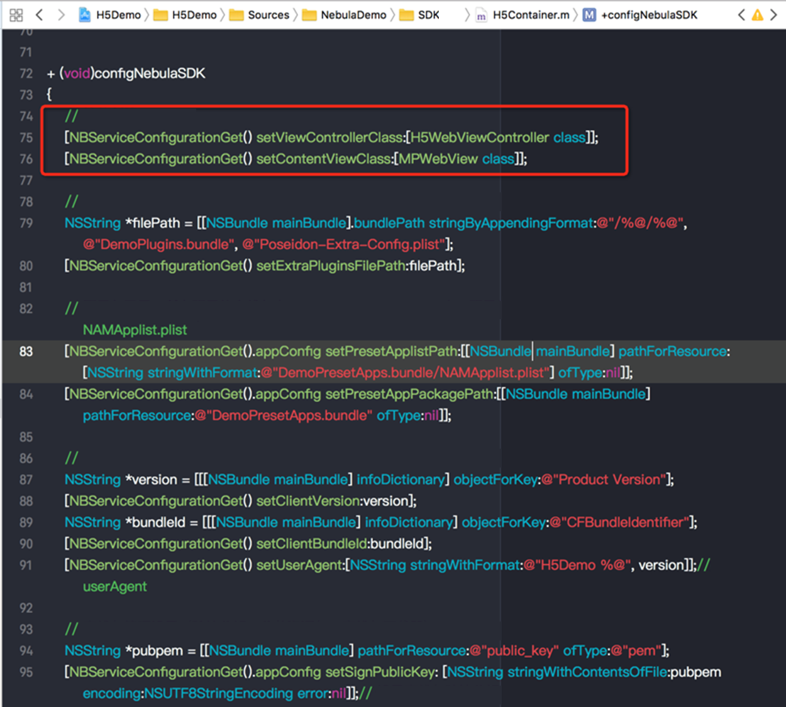Click line number 91 in gutter
Screen dimensions: 786x707
(x=26, y=565)
